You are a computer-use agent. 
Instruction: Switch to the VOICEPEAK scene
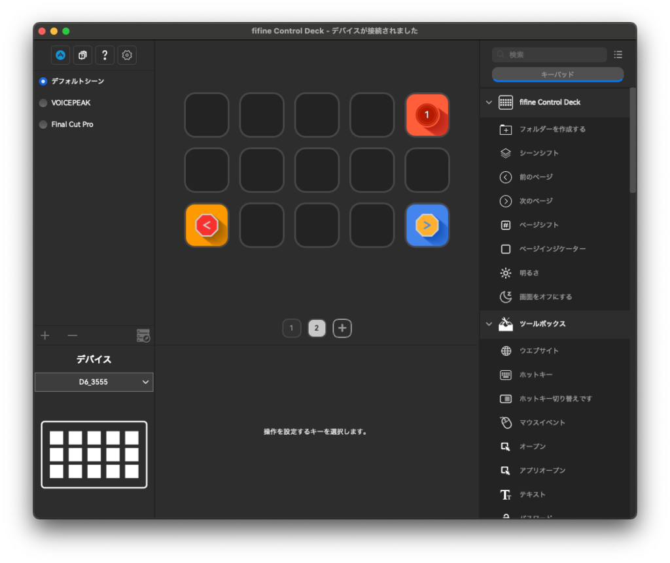point(42,103)
